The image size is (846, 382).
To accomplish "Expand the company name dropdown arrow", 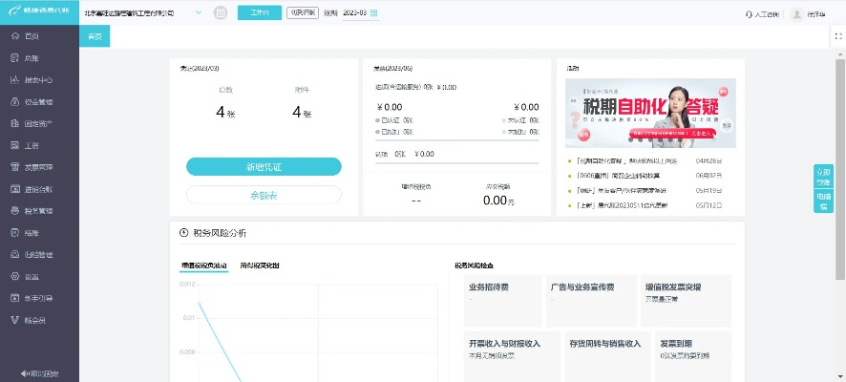I will (x=199, y=13).
